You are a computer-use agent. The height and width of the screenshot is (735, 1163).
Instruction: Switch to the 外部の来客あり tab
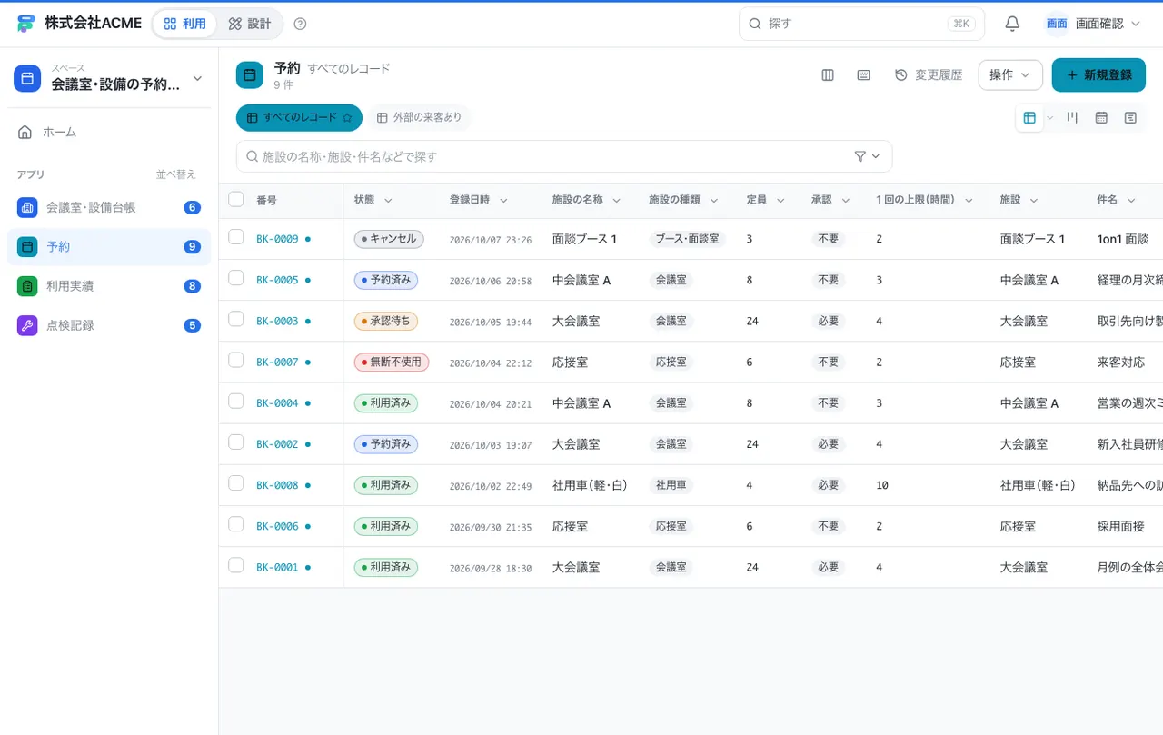point(420,118)
